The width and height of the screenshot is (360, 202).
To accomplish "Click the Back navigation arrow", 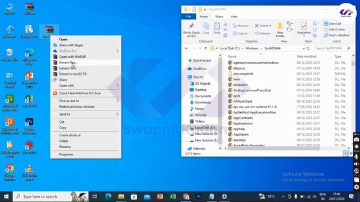I will [186, 48].
